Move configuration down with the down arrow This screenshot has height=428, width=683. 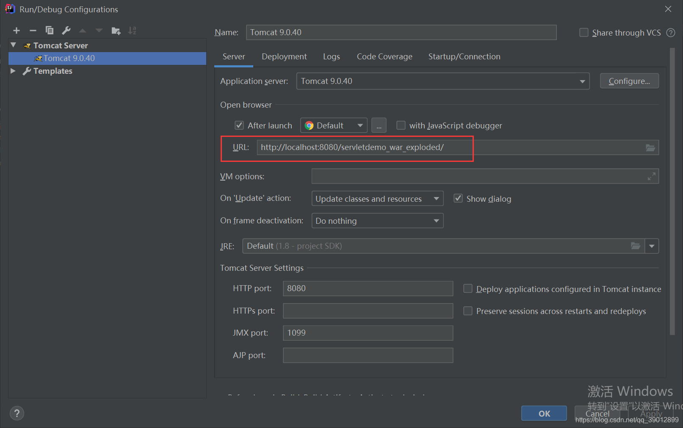(99, 31)
